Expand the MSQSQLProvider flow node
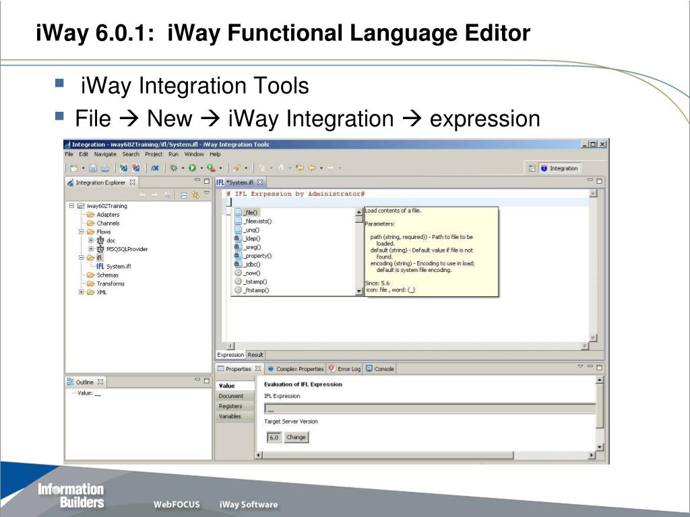The width and height of the screenshot is (690, 517). pos(91,249)
